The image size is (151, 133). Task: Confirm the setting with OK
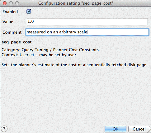116,129
